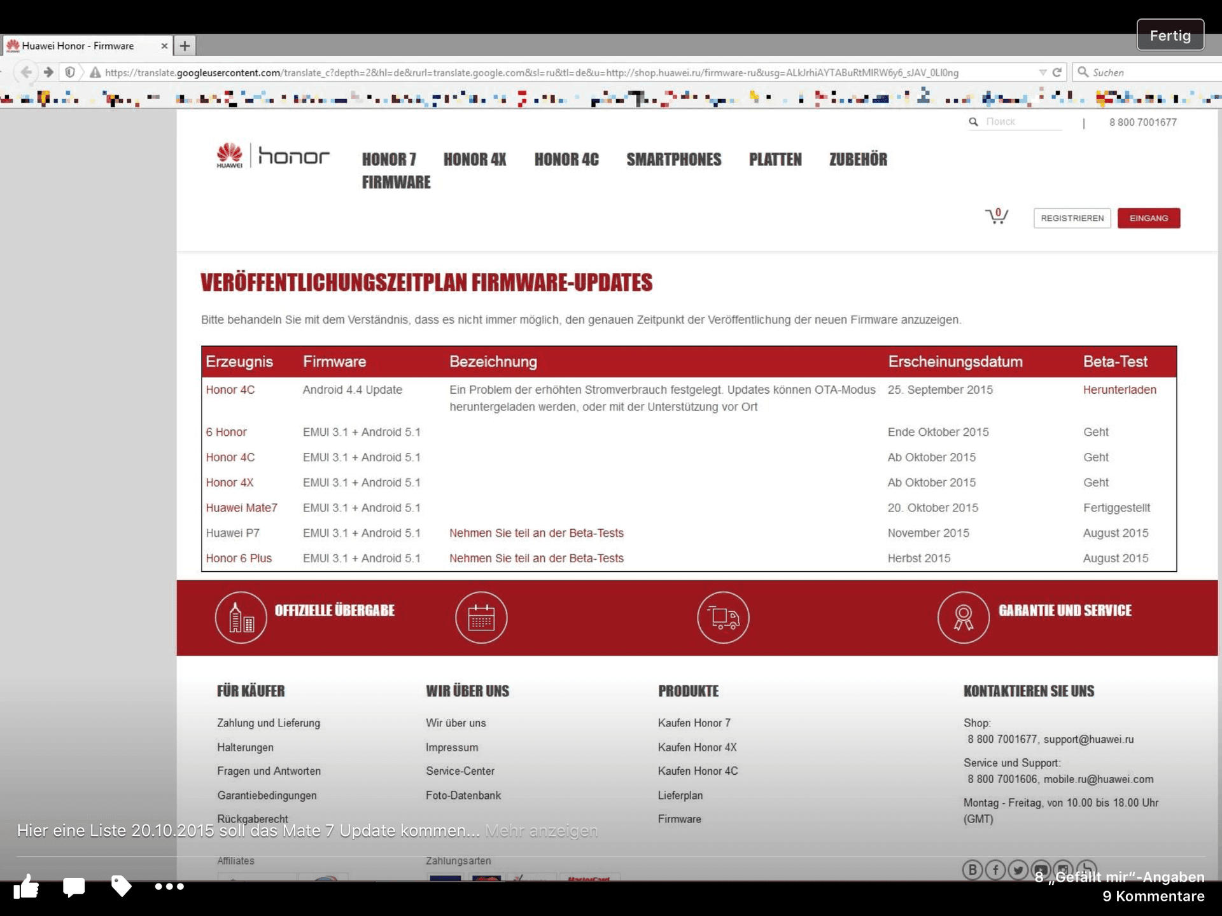Click the Facebook icon in footer
The width and height of the screenshot is (1222, 916).
coord(995,870)
